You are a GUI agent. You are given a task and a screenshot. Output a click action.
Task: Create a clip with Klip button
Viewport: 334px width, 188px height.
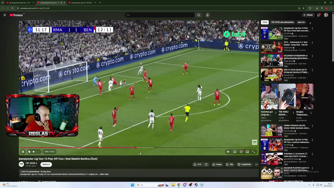(x=230, y=164)
